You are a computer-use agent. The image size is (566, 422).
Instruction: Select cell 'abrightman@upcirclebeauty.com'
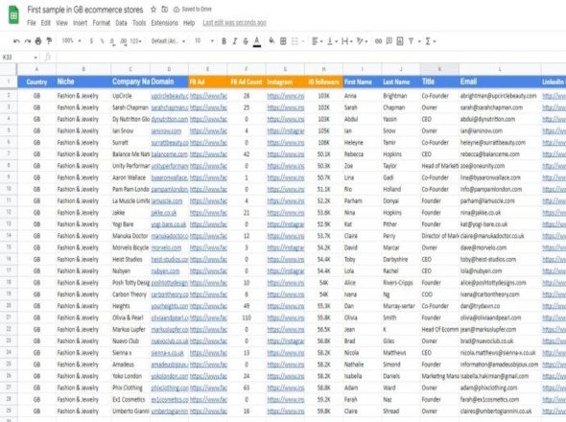point(500,96)
